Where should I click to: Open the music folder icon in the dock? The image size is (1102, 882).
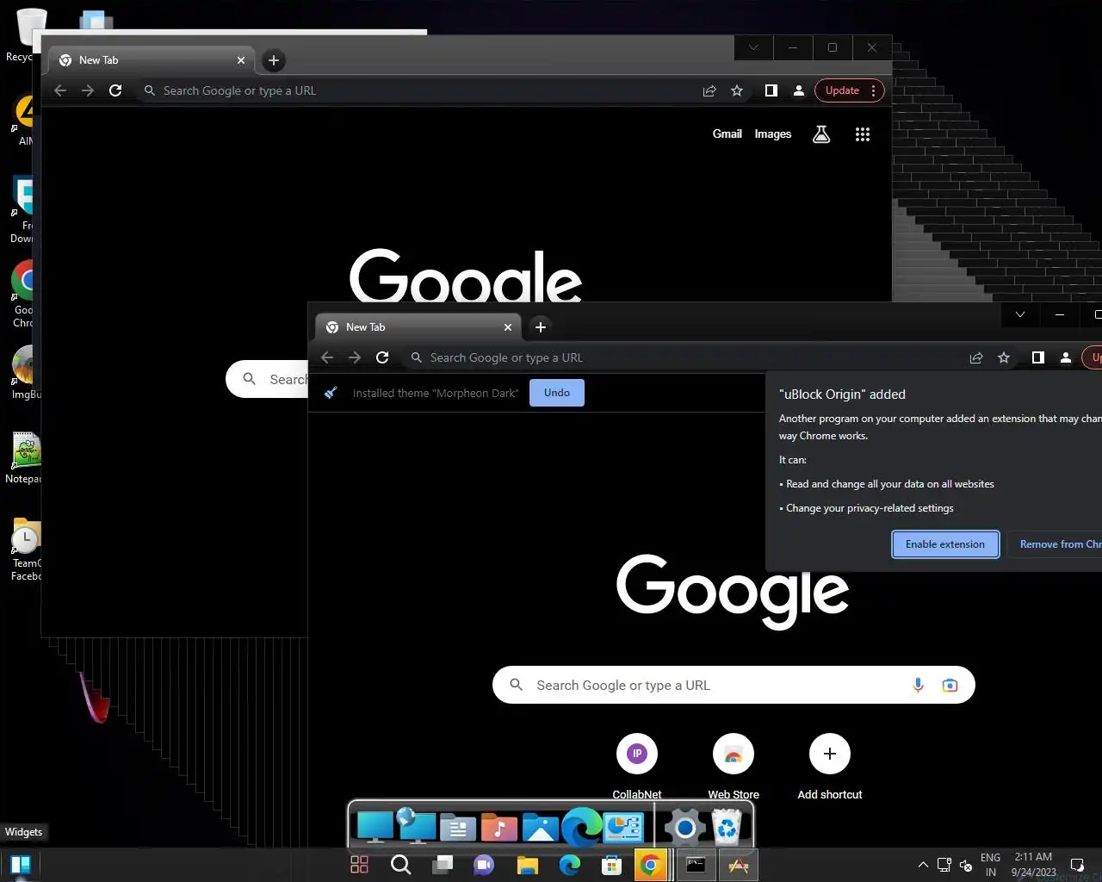coord(499,829)
